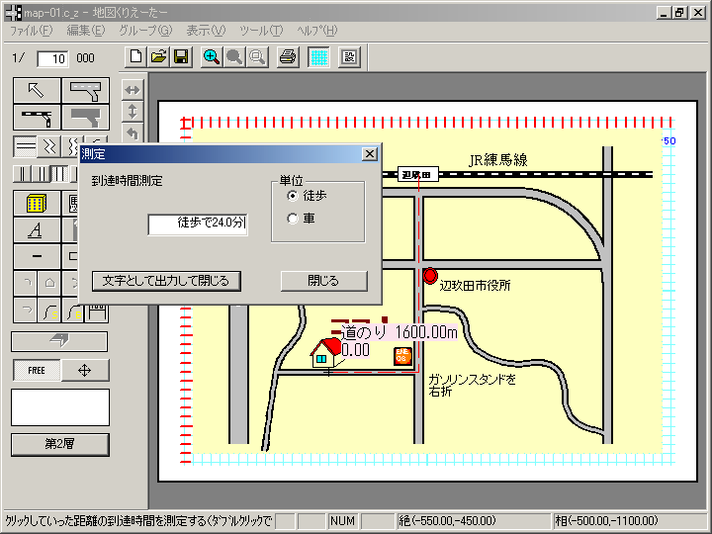Select the narrowest road width button
Screen dimensions: 712x534
pyautogui.click(x=23, y=174)
